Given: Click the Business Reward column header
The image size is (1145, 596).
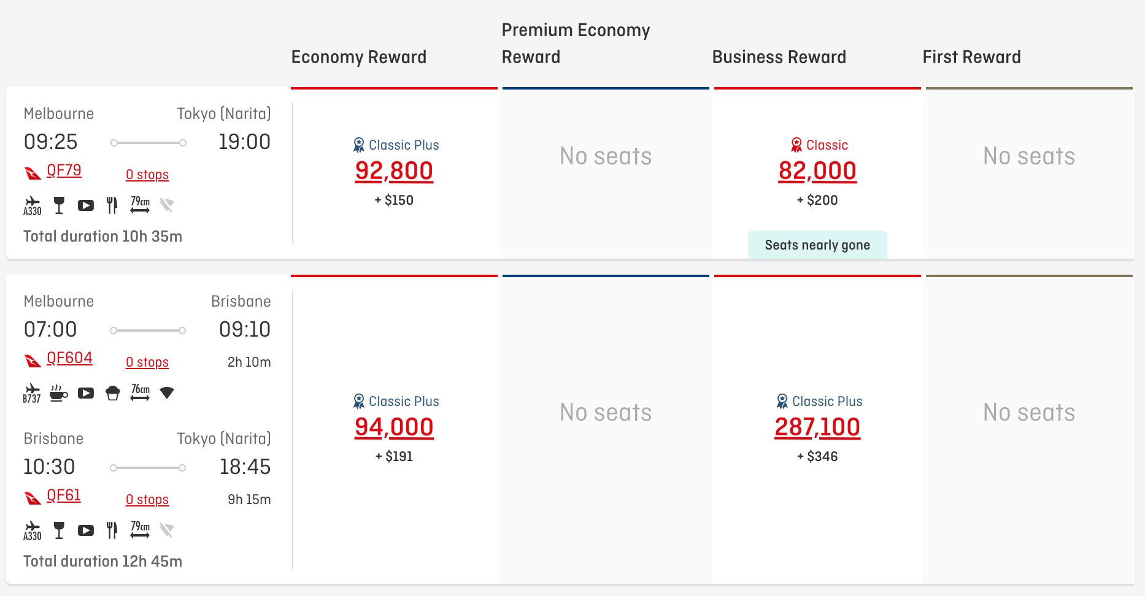Looking at the screenshot, I should [779, 57].
